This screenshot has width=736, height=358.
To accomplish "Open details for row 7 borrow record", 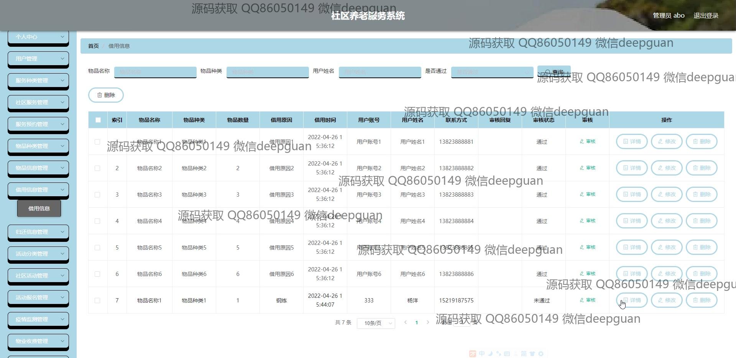I will tap(631, 300).
